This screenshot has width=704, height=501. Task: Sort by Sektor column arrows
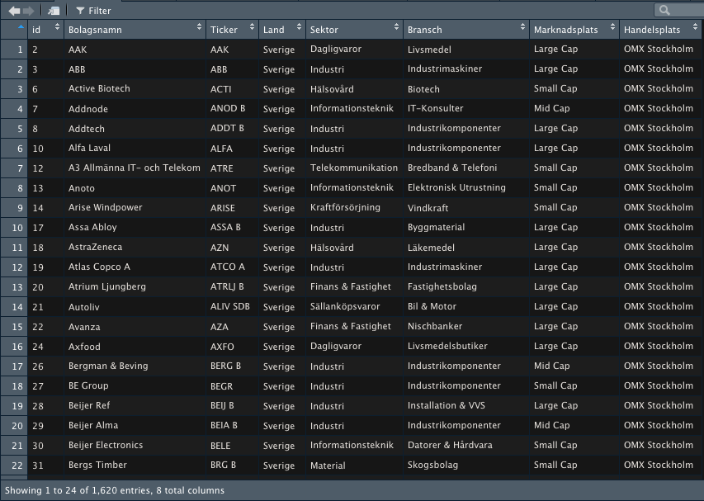click(396, 27)
